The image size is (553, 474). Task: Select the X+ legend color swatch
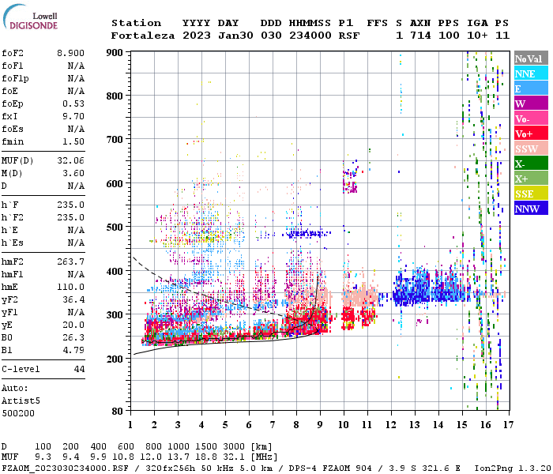click(531, 178)
